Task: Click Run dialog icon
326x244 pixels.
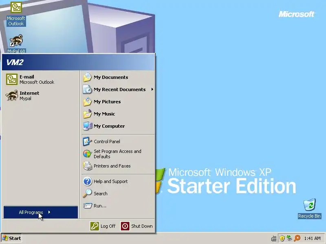Action: click(87, 206)
